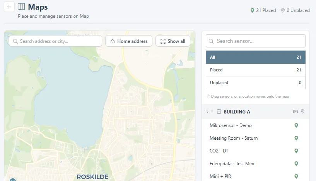Click the outline pin icon on BUILDING A row
The image size is (316, 181).
click(x=302, y=112)
